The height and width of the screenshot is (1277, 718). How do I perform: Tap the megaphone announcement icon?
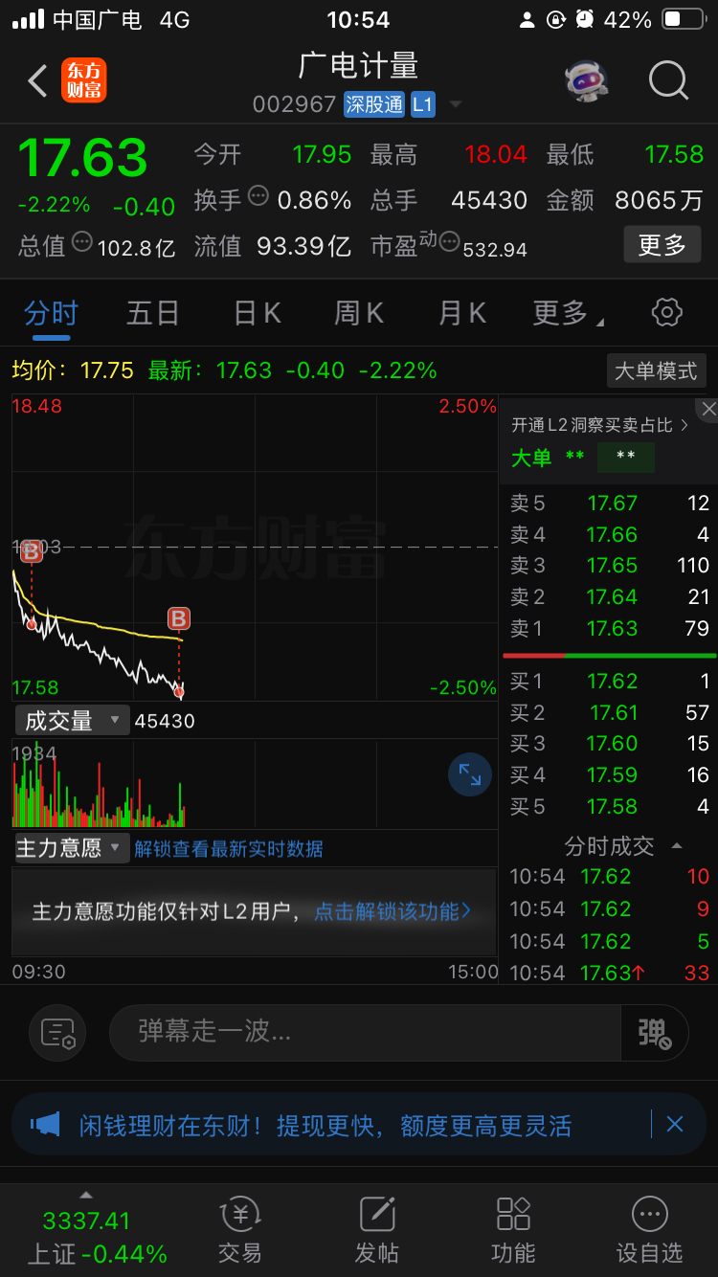(45, 1125)
